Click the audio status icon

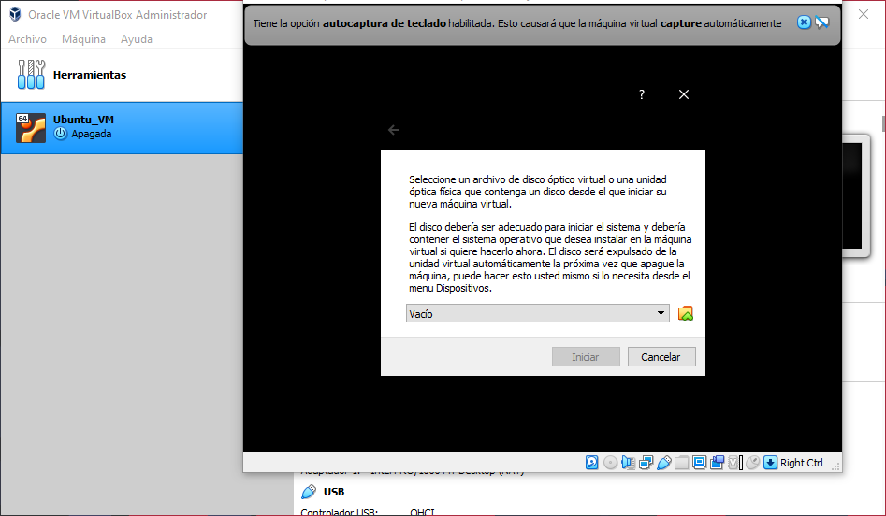click(x=629, y=463)
